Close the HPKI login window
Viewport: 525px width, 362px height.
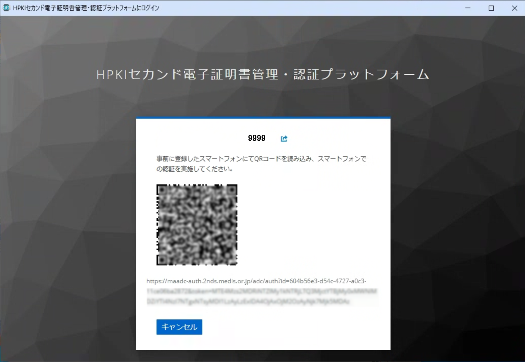[514, 8]
